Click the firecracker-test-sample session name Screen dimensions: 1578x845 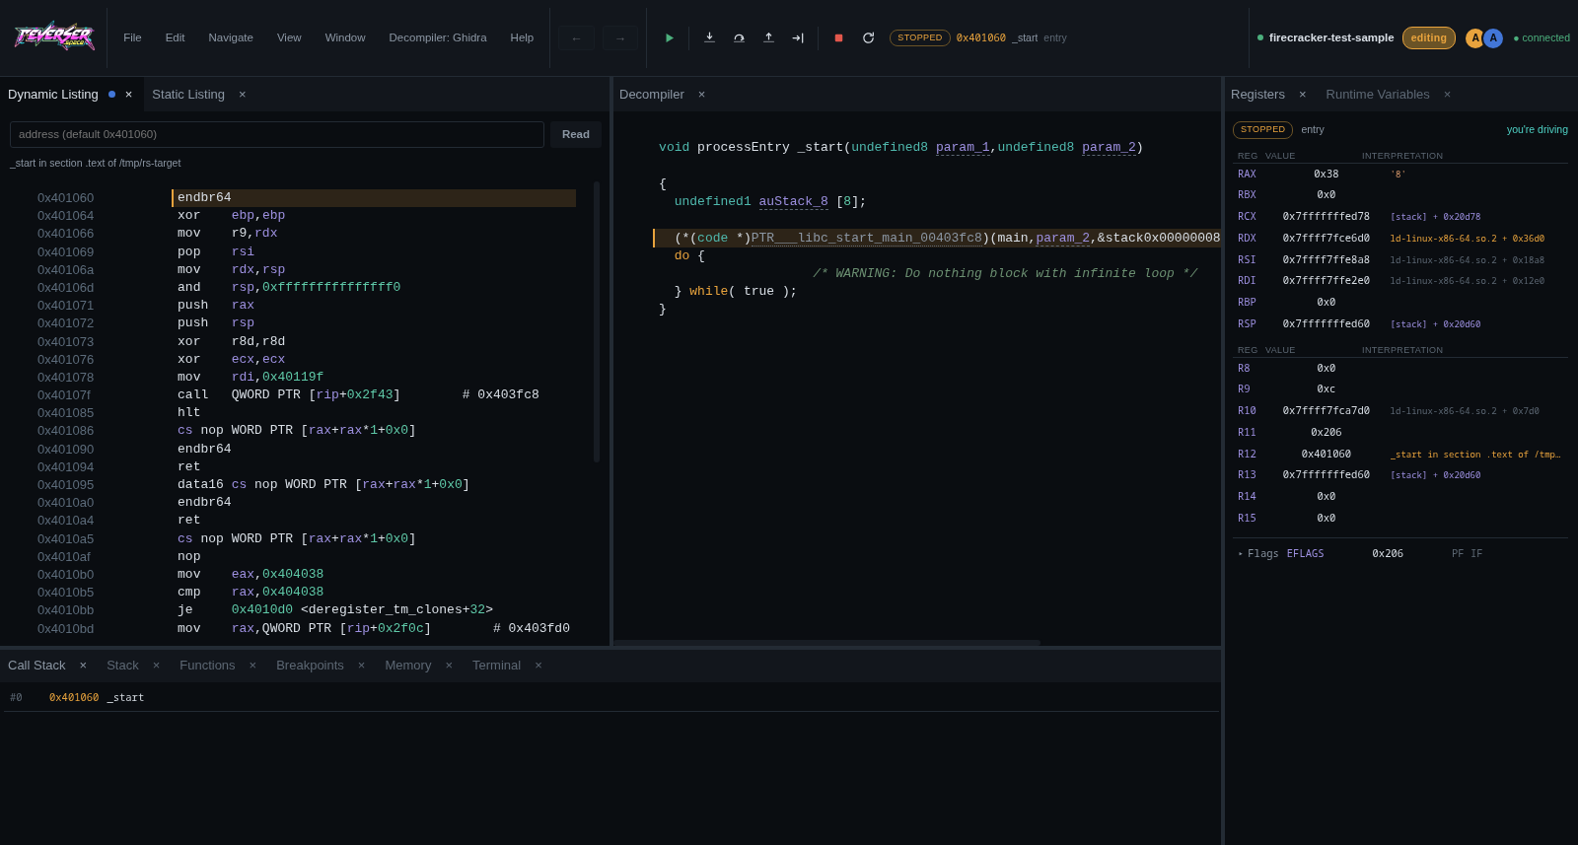[1331, 37]
